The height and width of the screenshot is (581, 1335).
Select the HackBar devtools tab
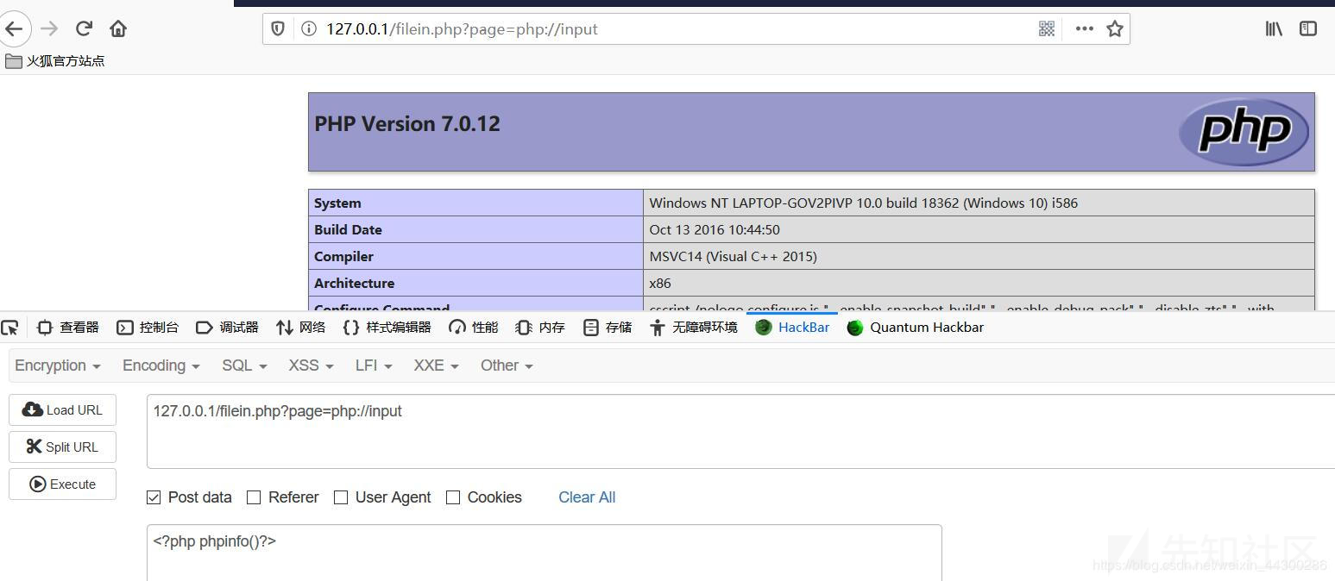click(x=792, y=328)
